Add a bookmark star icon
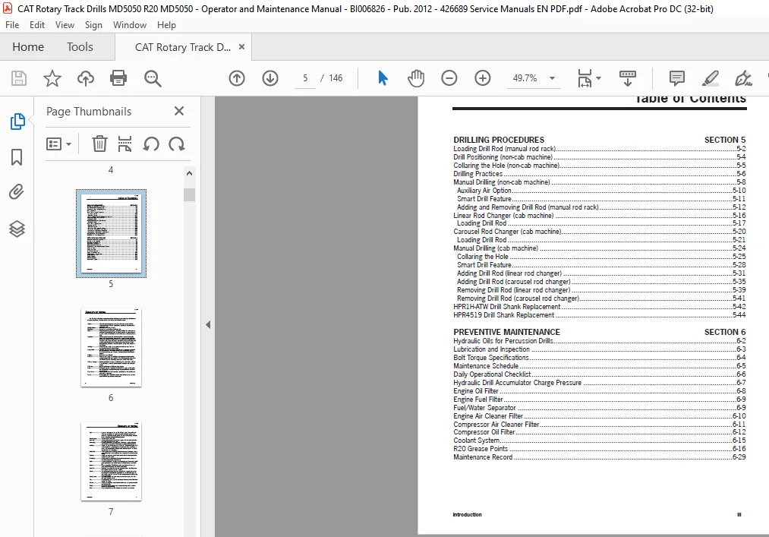This screenshot has height=537, width=769. pyautogui.click(x=52, y=78)
